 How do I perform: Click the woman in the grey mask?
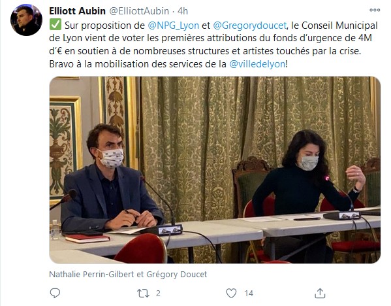click(307, 180)
